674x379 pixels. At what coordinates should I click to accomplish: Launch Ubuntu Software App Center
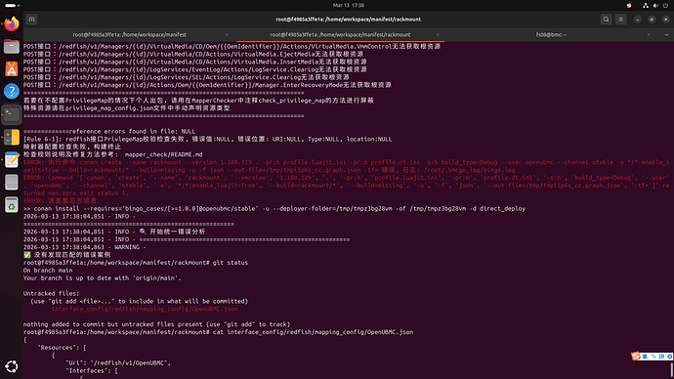pyautogui.click(x=12, y=68)
